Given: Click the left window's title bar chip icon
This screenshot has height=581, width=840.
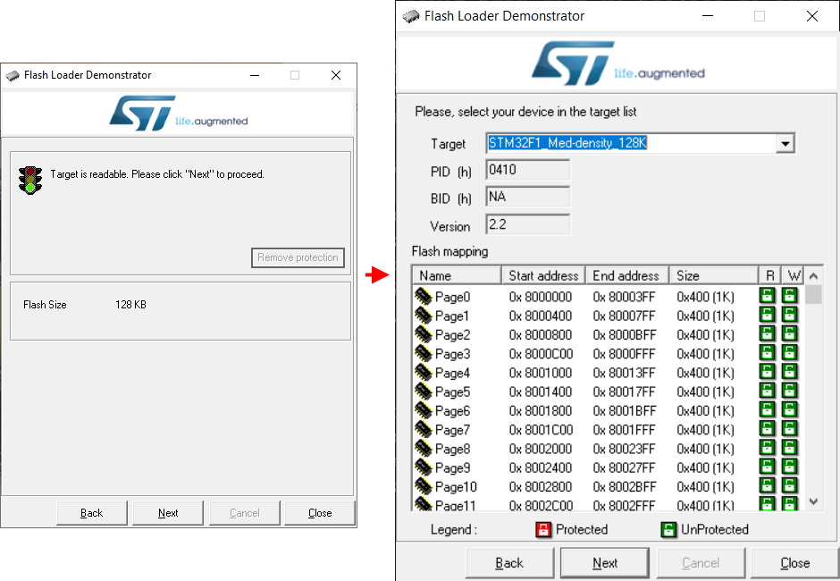Looking at the screenshot, I should click(x=13, y=75).
